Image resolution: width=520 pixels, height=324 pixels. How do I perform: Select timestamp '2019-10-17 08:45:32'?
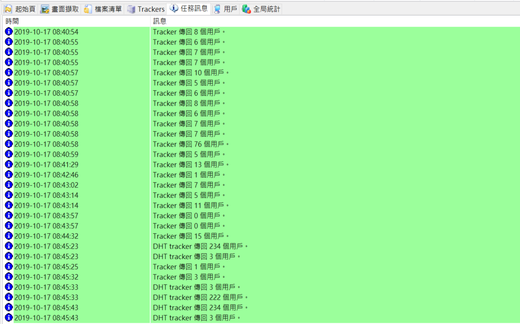tap(46, 277)
